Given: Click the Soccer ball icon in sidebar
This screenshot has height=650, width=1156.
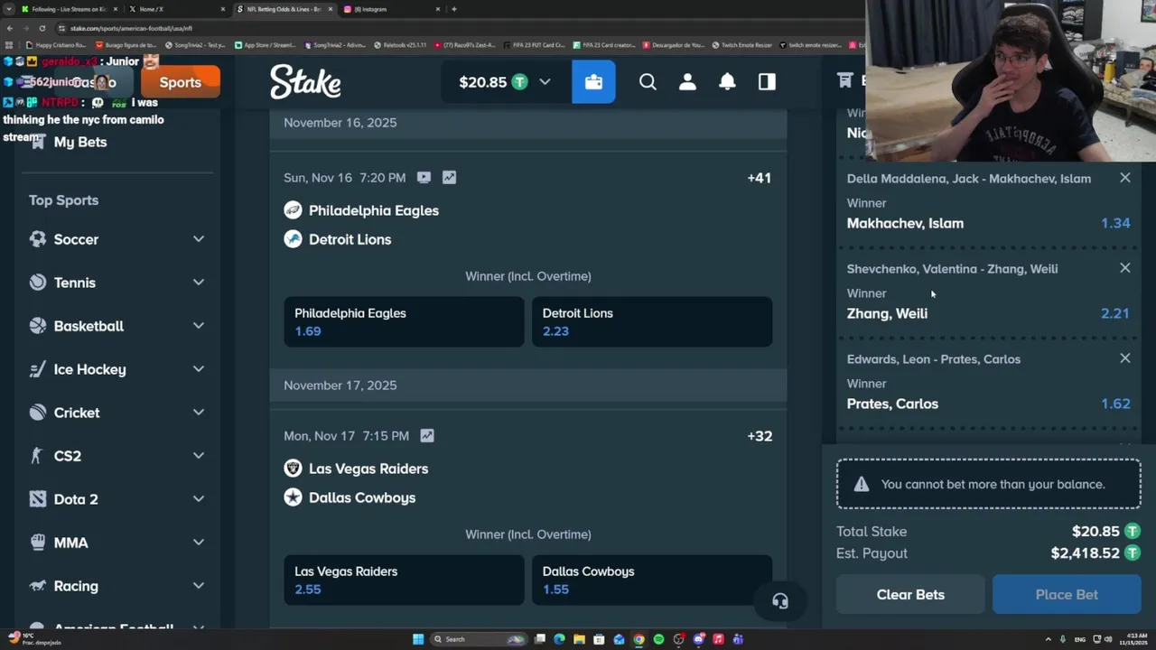Looking at the screenshot, I should (37, 239).
